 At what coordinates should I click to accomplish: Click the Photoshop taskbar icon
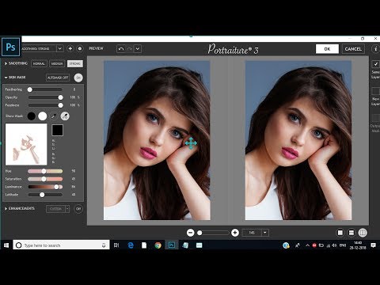point(172,245)
